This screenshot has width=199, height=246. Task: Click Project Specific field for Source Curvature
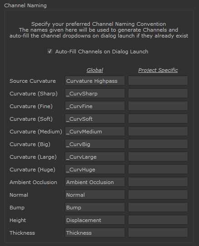tap(158, 81)
